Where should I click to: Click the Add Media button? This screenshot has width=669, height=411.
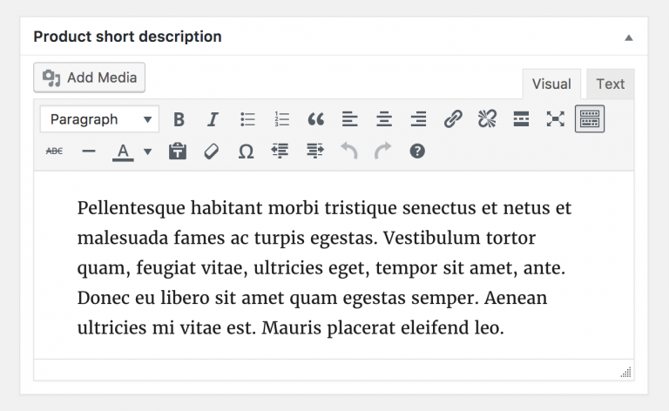click(89, 77)
